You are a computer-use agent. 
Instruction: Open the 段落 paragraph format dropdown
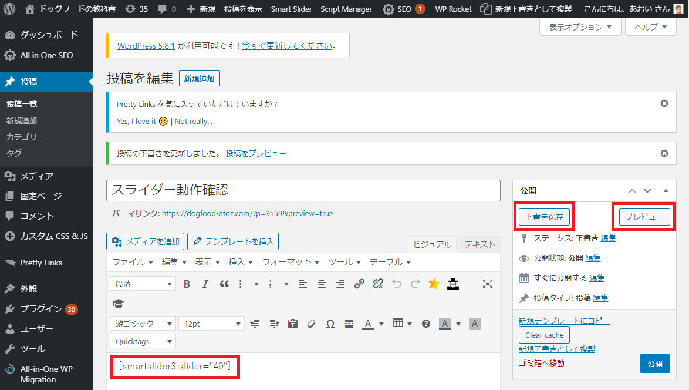(x=143, y=284)
